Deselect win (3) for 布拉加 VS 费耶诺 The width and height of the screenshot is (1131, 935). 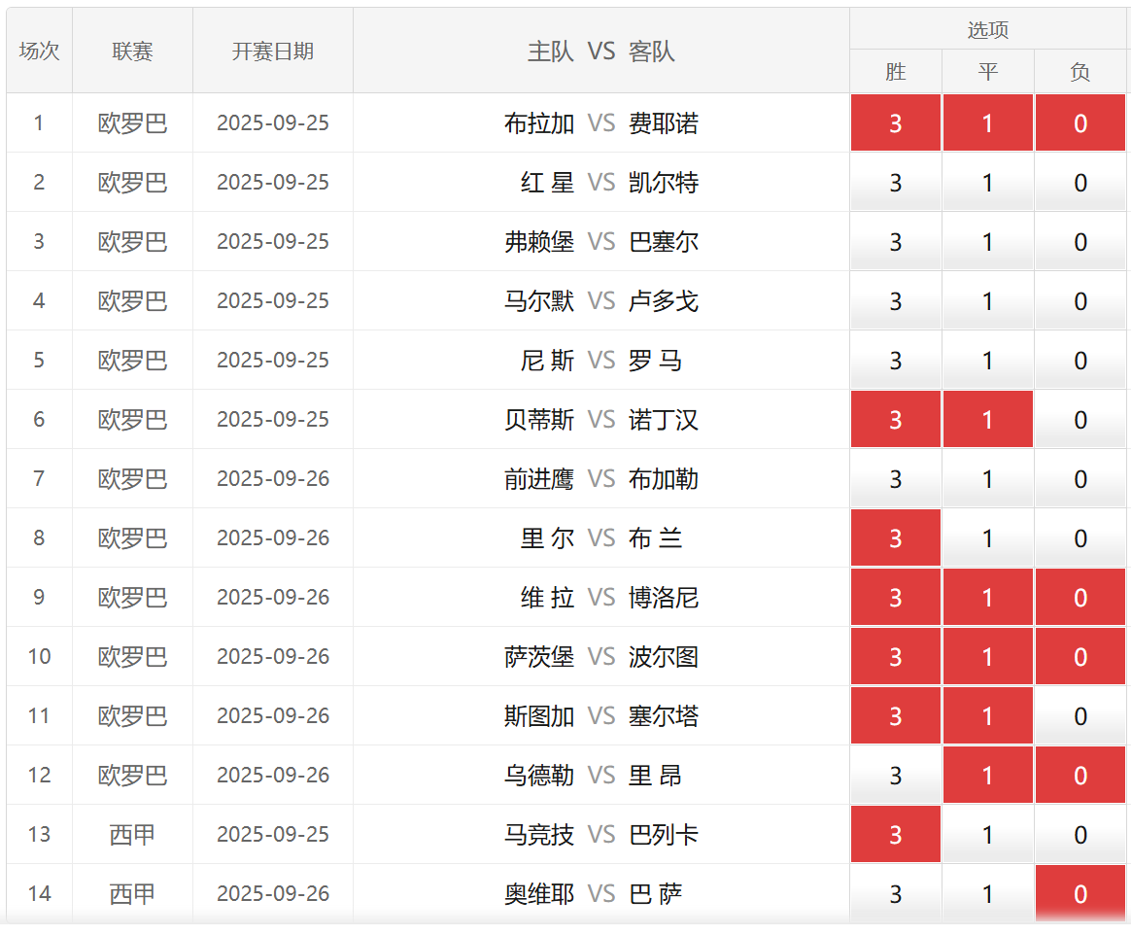(895, 123)
